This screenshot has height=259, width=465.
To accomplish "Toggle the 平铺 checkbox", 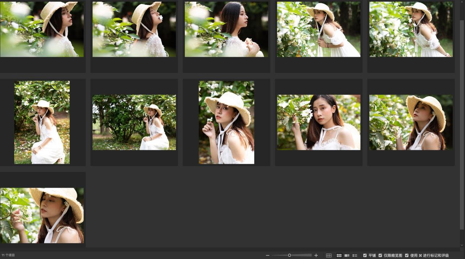I will click(x=365, y=255).
